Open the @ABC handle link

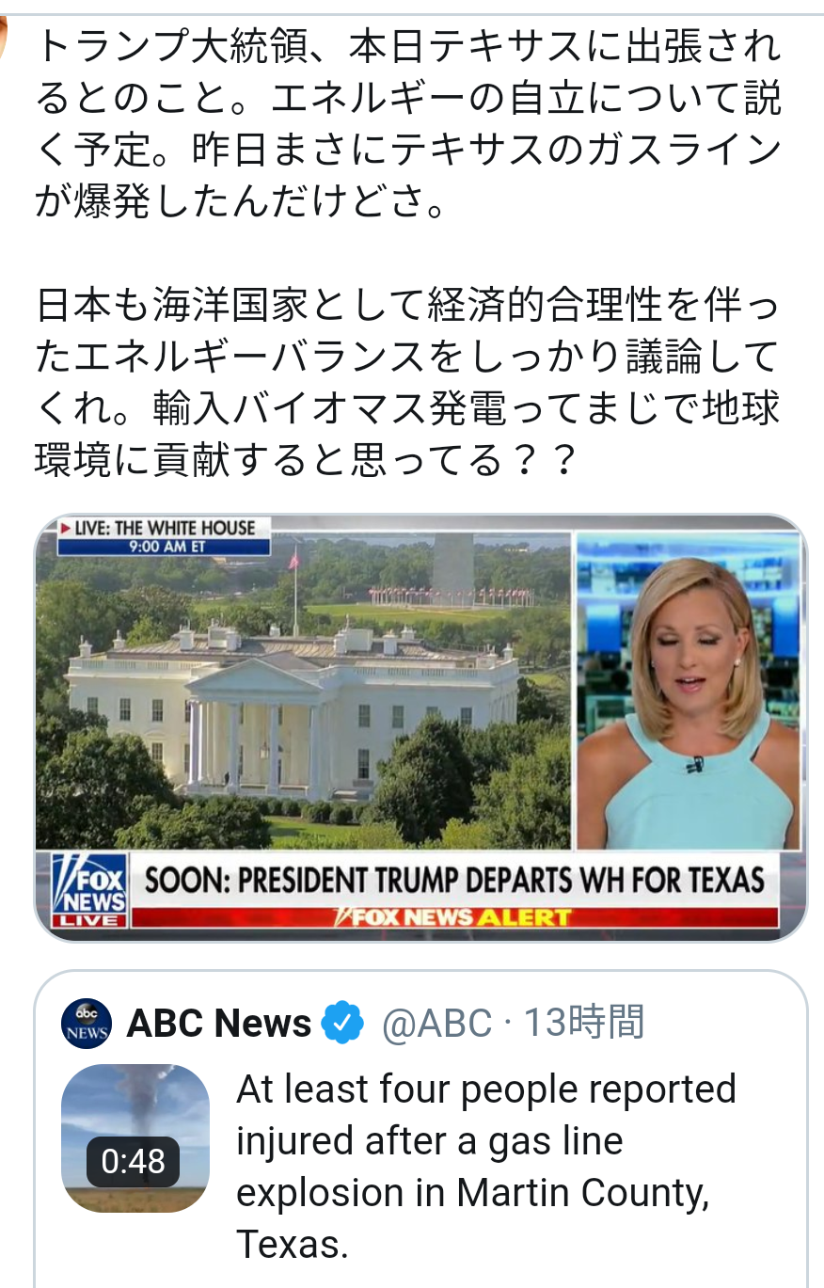click(436, 1024)
